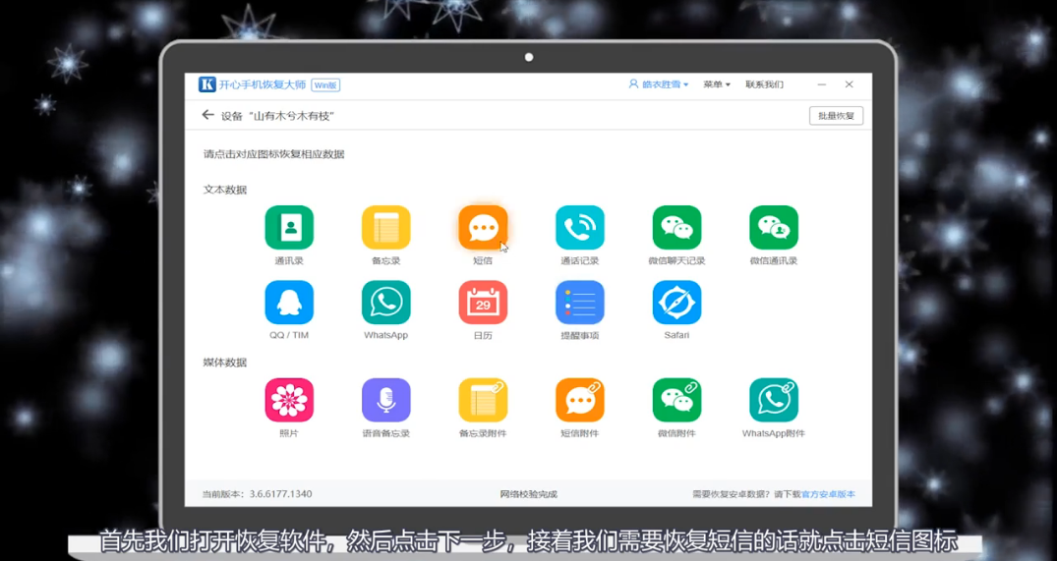Viewport: 1057px width, 561px height.
Task: Click the 请点击对应图标恢复相应数据 instruction text
Action: 273,154
